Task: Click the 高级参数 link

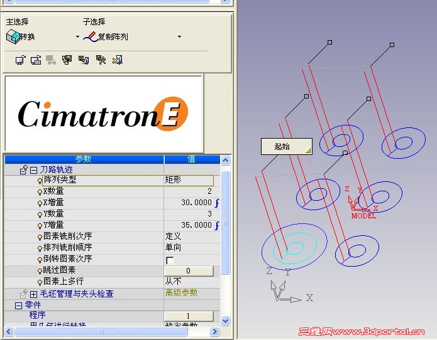Action: 182,293
